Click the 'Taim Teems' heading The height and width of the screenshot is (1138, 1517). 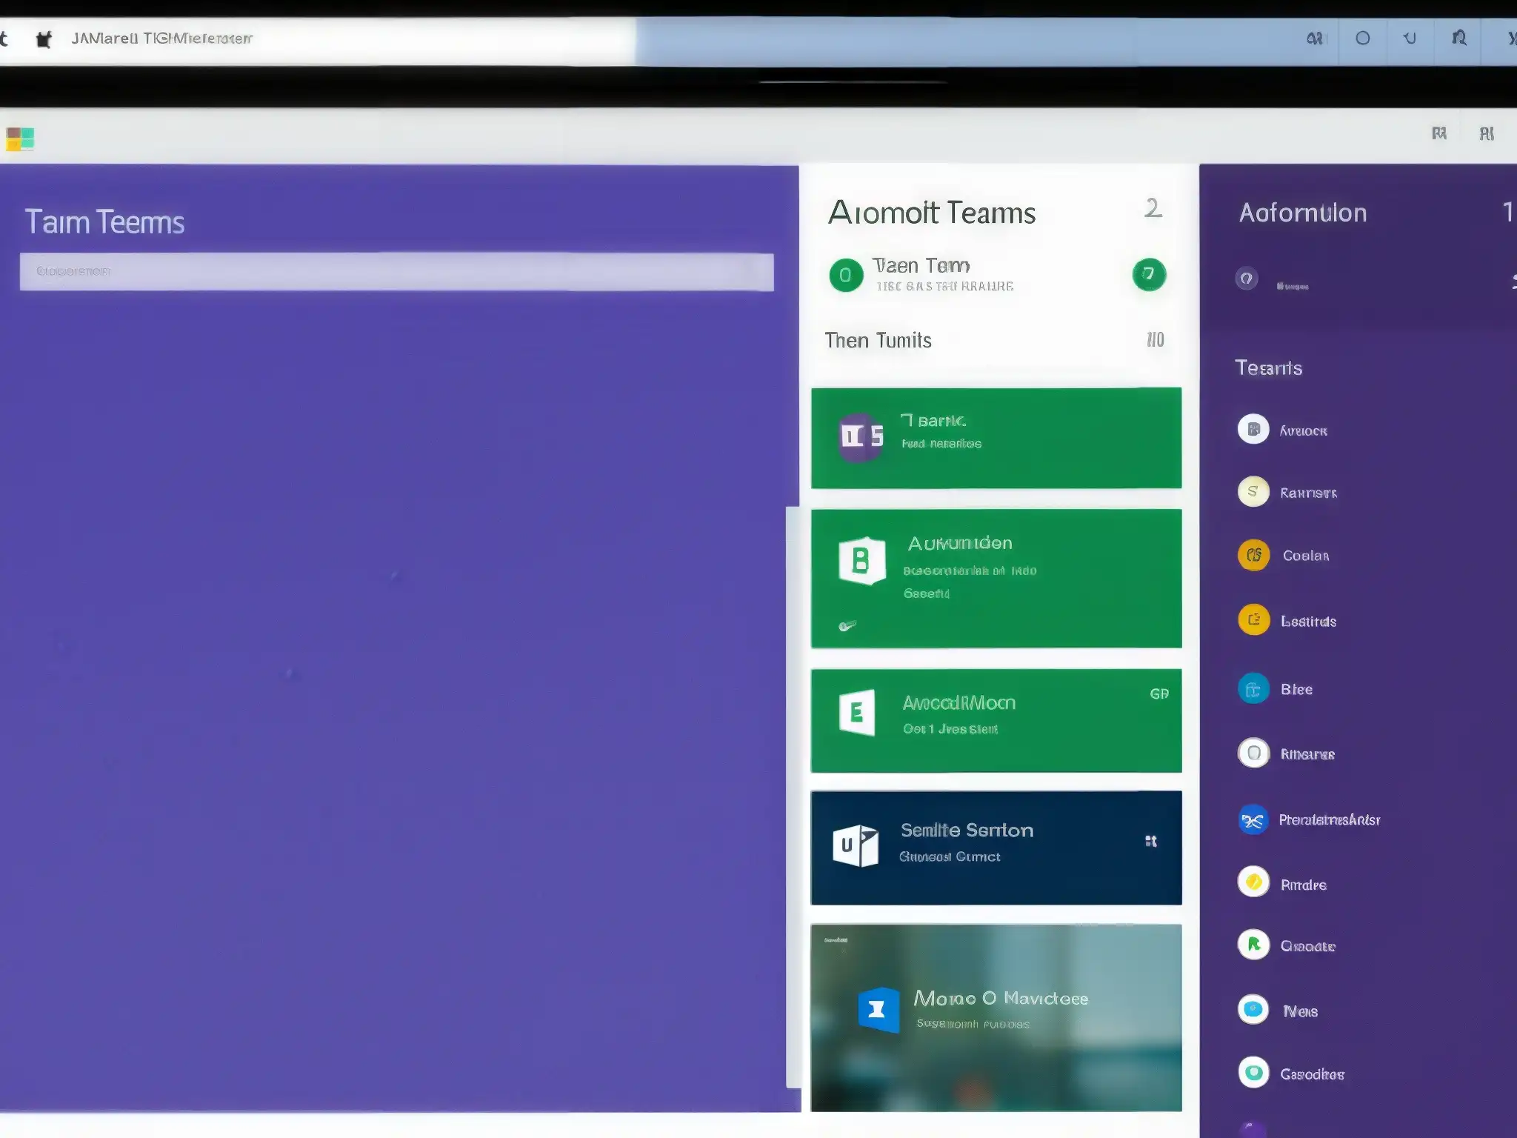(x=104, y=222)
